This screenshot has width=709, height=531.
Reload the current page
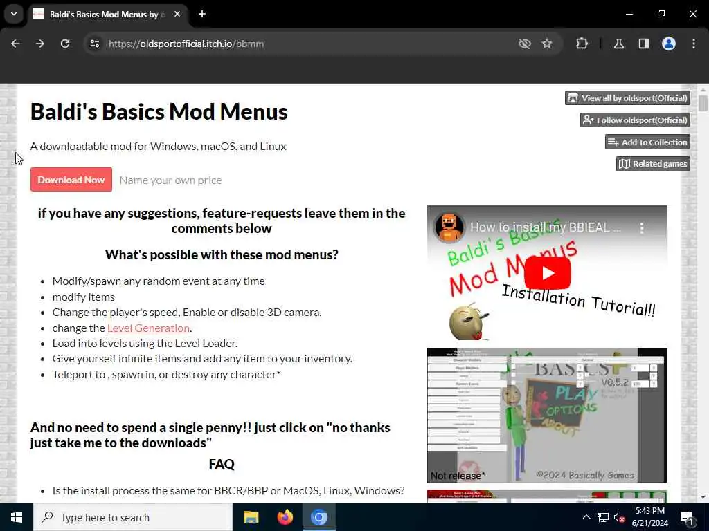click(65, 44)
